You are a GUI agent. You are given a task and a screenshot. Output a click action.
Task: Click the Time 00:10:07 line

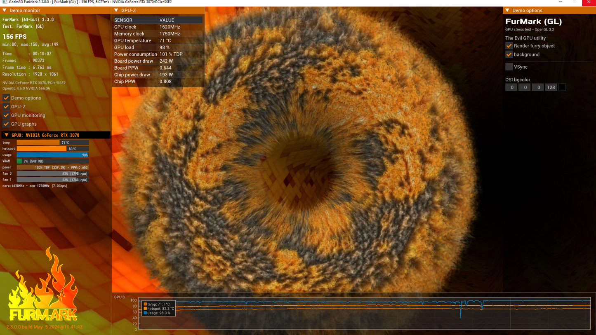tap(27, 54)
